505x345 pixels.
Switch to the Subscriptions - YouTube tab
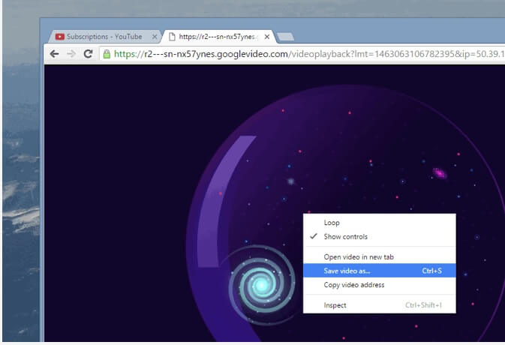click(x=104, y=37)
